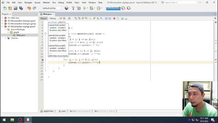Switch editor to History view
This screenshot has width=218, height=123.
pos(53,18)
